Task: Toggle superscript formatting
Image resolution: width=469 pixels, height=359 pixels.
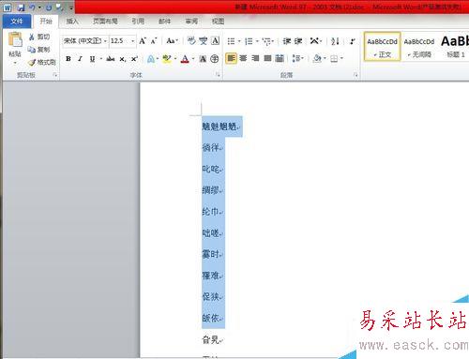Action: click(x=134, y=59)
